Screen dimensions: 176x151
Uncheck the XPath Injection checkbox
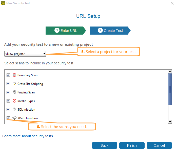pyautogui.click(x=8, y=118)
